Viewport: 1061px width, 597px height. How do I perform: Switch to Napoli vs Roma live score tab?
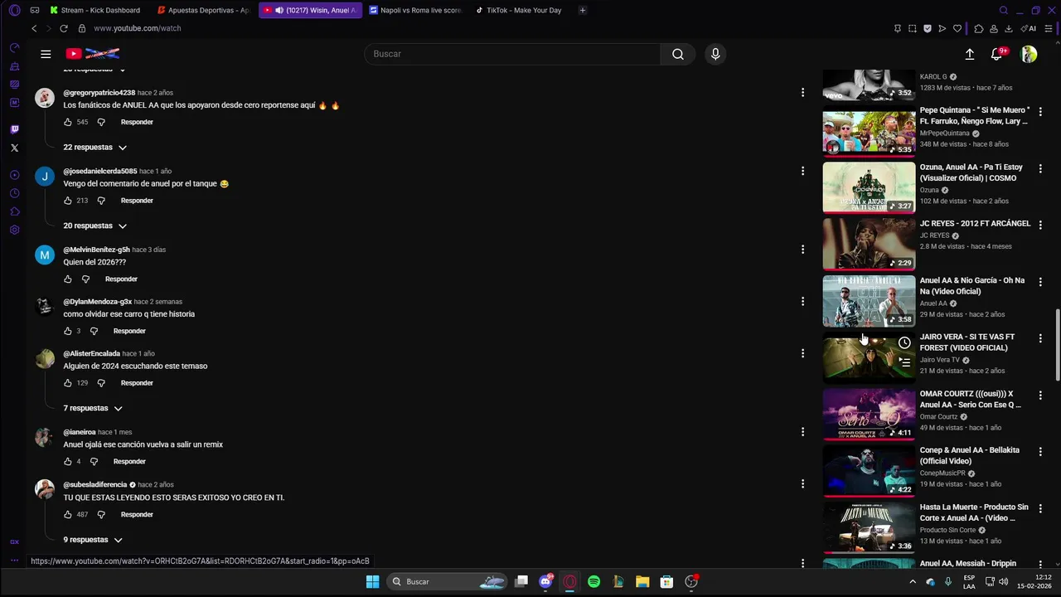tap(415, 10)
